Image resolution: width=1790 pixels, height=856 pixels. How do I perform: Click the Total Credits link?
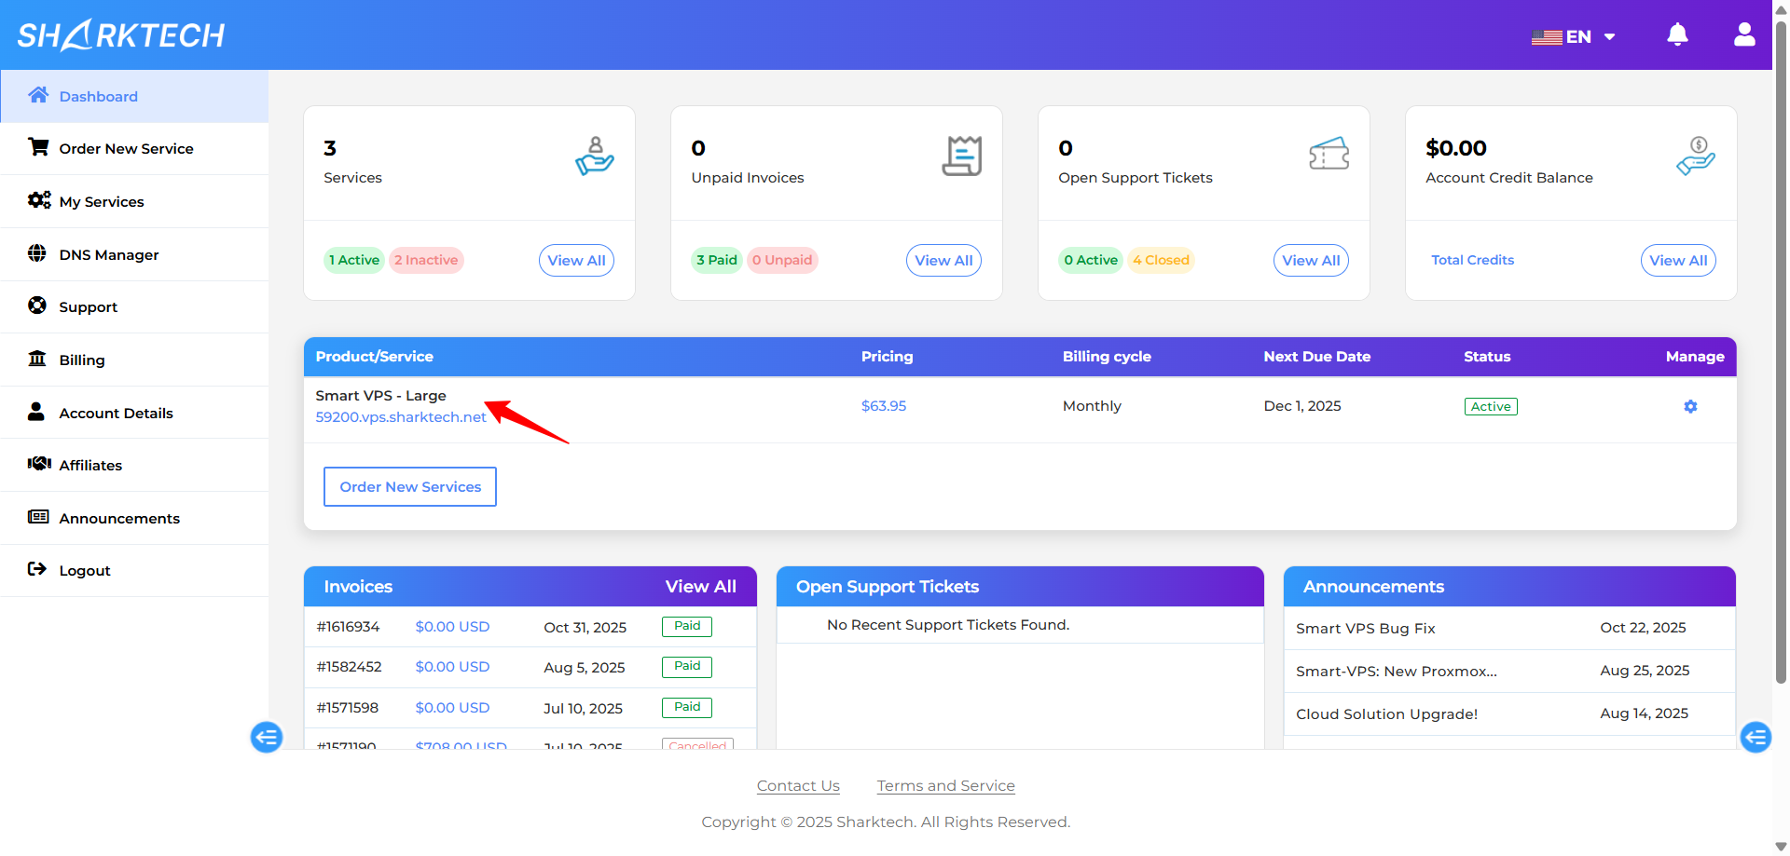pos(1473,260)
